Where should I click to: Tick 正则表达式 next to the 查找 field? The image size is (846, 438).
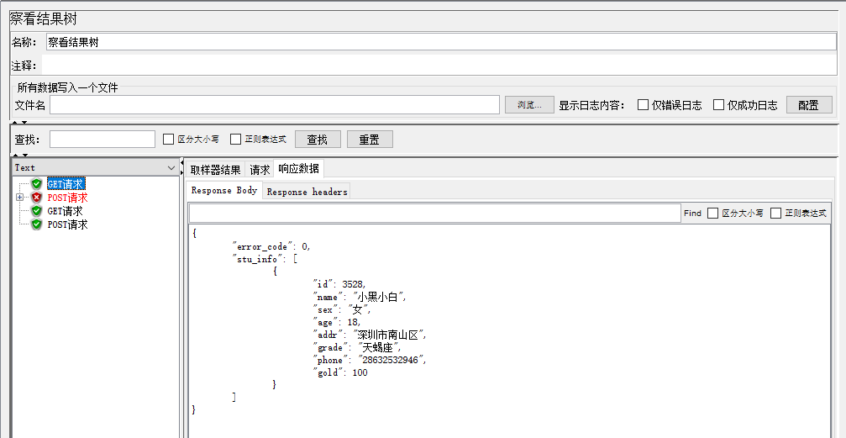[x=236, y=140]
